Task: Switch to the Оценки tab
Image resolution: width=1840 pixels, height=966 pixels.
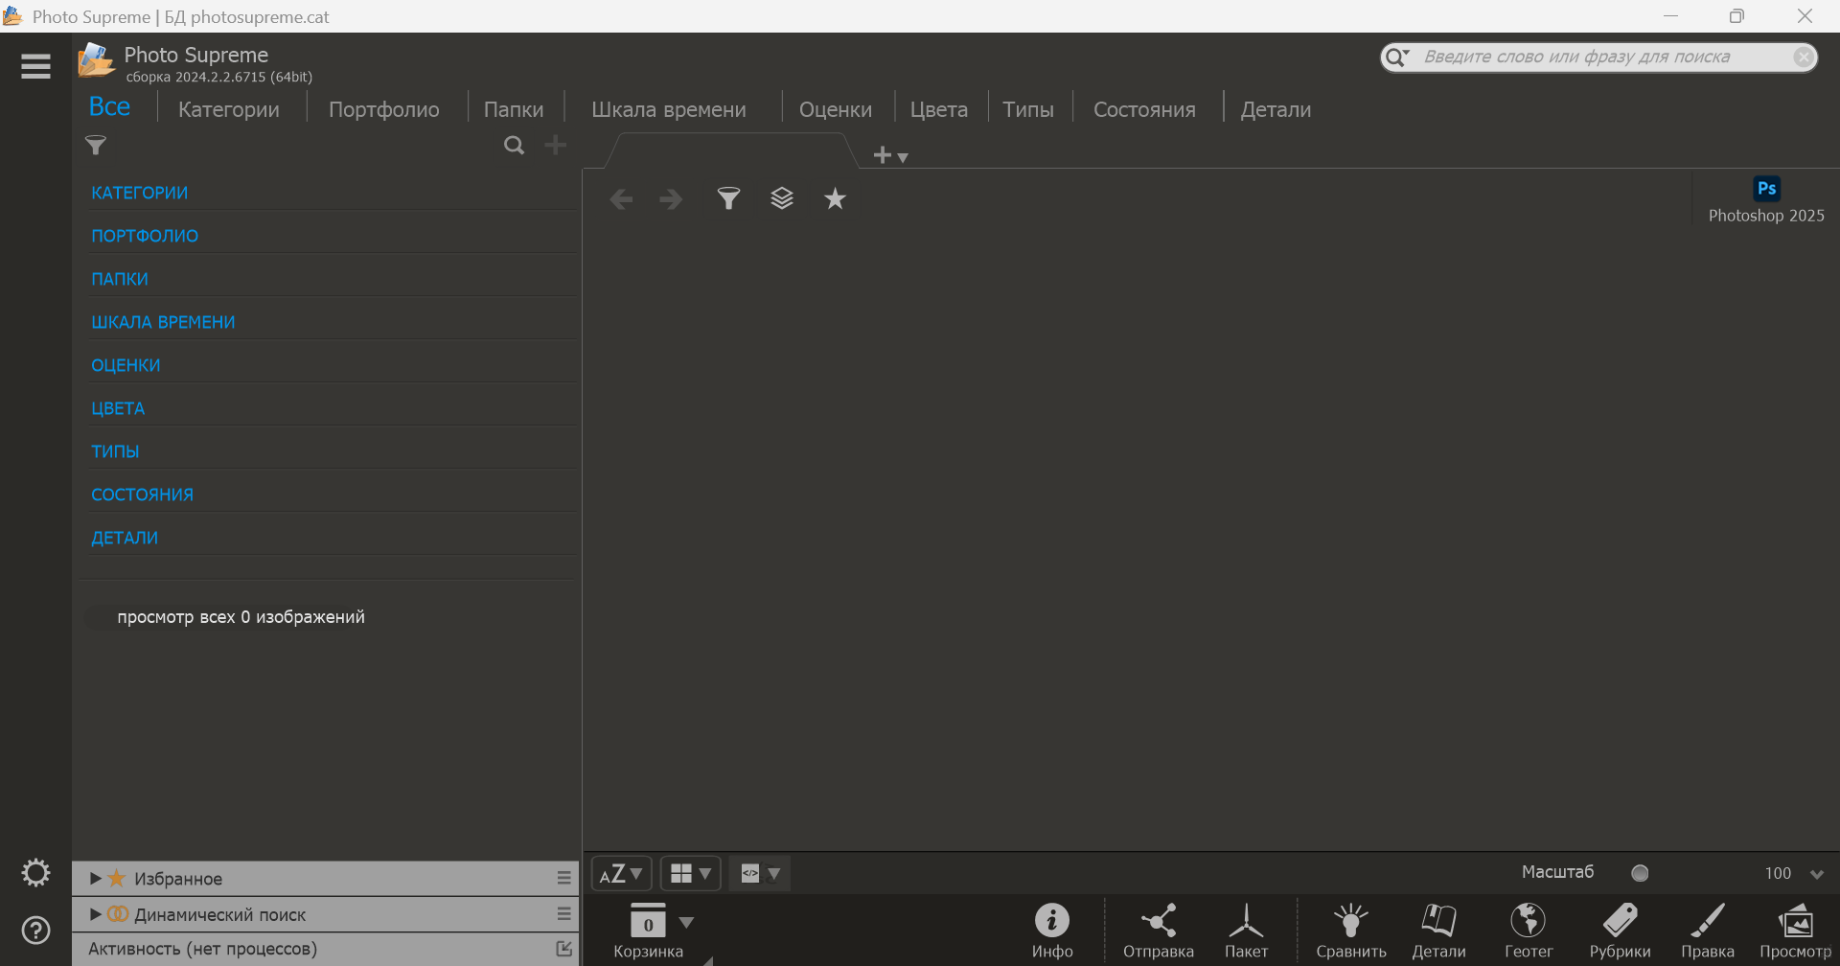Action: point(836,110)
